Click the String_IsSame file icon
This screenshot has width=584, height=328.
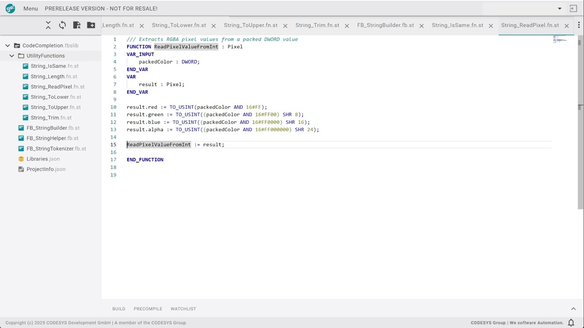point(26,66)
